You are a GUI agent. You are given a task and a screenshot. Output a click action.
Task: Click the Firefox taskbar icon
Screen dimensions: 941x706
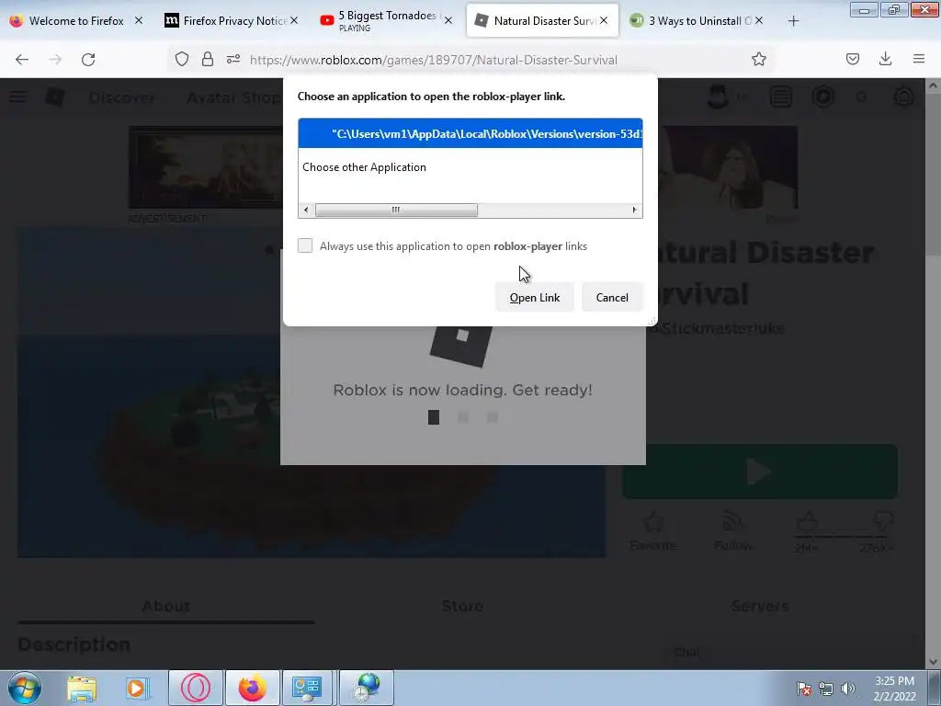253,688
